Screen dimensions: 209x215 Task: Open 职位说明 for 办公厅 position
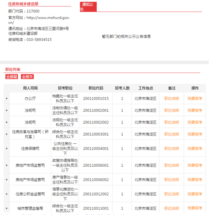tap(172, 99)
